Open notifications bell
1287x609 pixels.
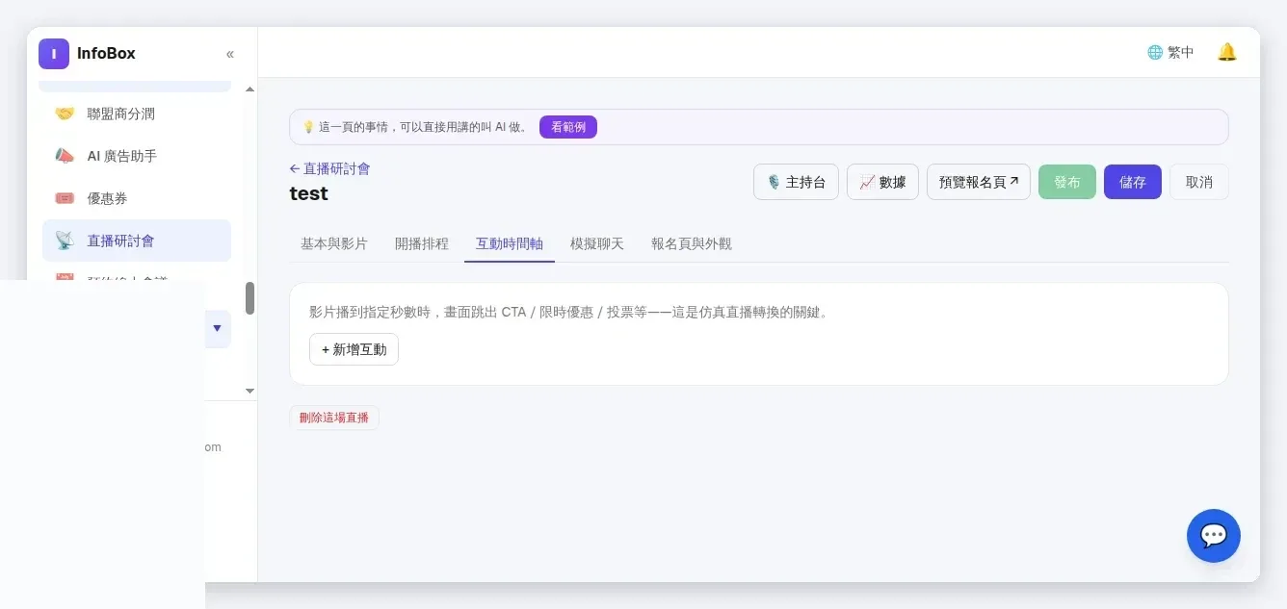click(x=1226, y=52)
